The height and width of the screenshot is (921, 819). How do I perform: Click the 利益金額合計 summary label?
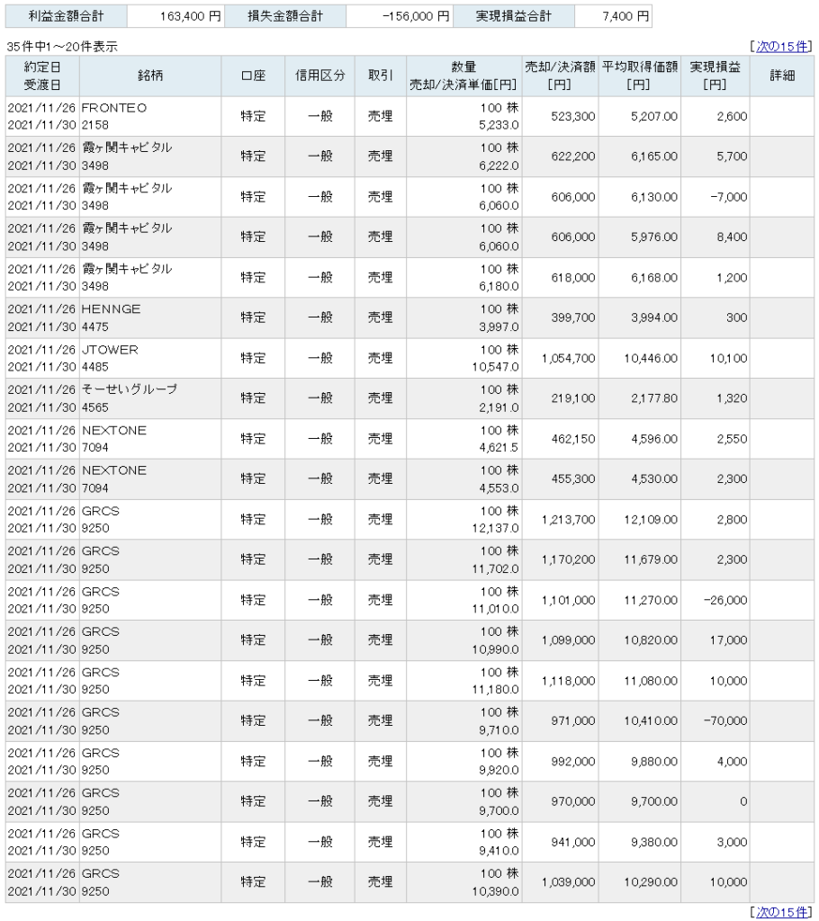point(66,16)
